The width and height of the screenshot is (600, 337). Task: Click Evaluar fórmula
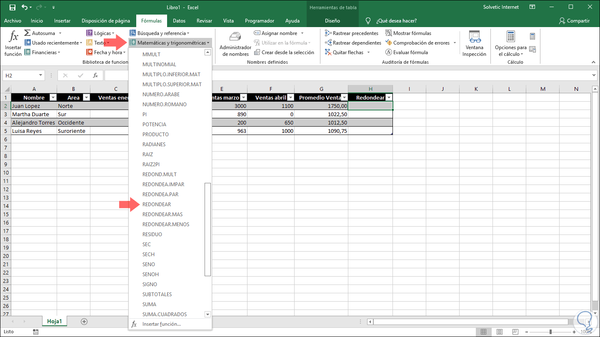(x=406, y=52)
